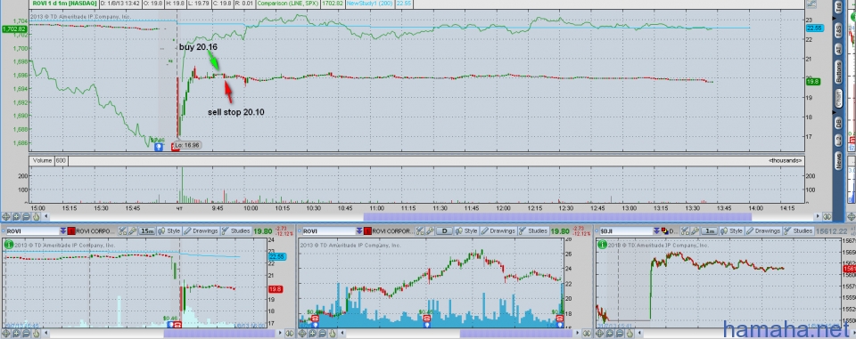856x339 pixels.
Task: Click the 1m timeframe button in $DJI chart
Action: (x=710, y=231)
